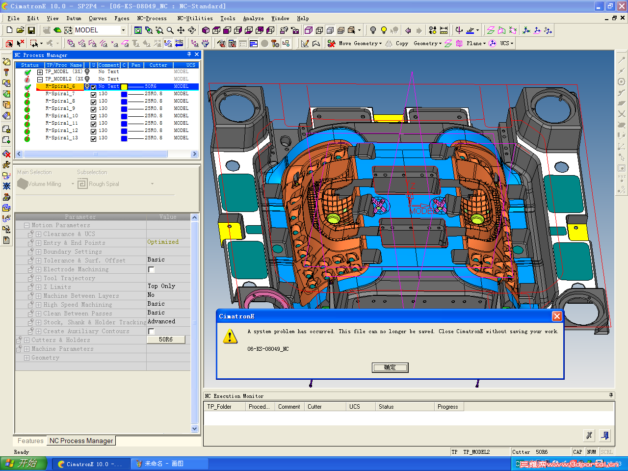Click the blue exit-door icon in Execution Monitor
The height and width of the screenshot is (471, 628).
[x=605, y=435]
